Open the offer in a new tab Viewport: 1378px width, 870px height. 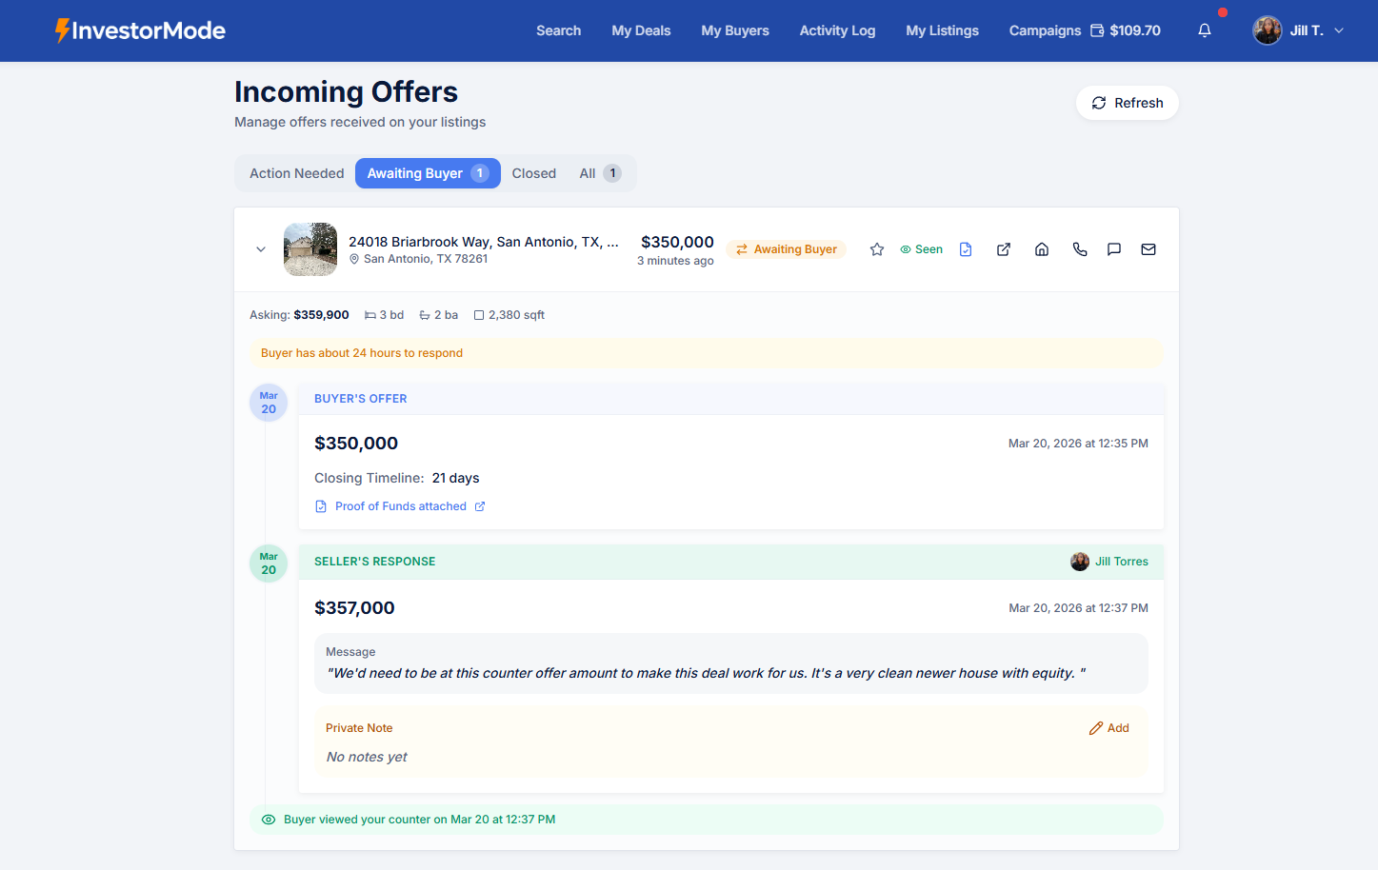1003,248
